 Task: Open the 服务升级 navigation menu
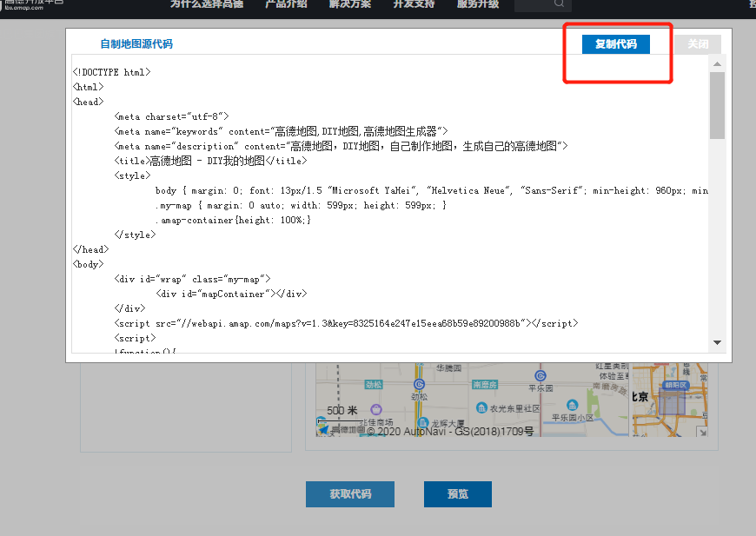tap(478, 4)
